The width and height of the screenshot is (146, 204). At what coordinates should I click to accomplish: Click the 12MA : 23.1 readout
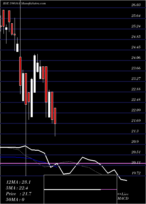pyautogui.click(x=18, y=182)
